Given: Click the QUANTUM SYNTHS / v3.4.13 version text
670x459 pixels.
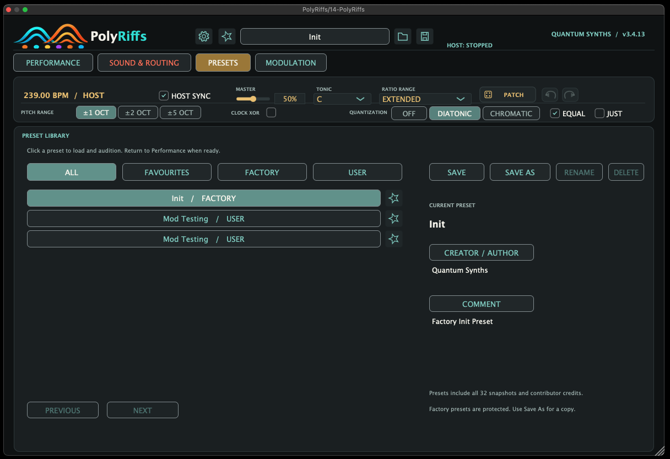Looking at the screenshot, I should click(x=598, y=34).
